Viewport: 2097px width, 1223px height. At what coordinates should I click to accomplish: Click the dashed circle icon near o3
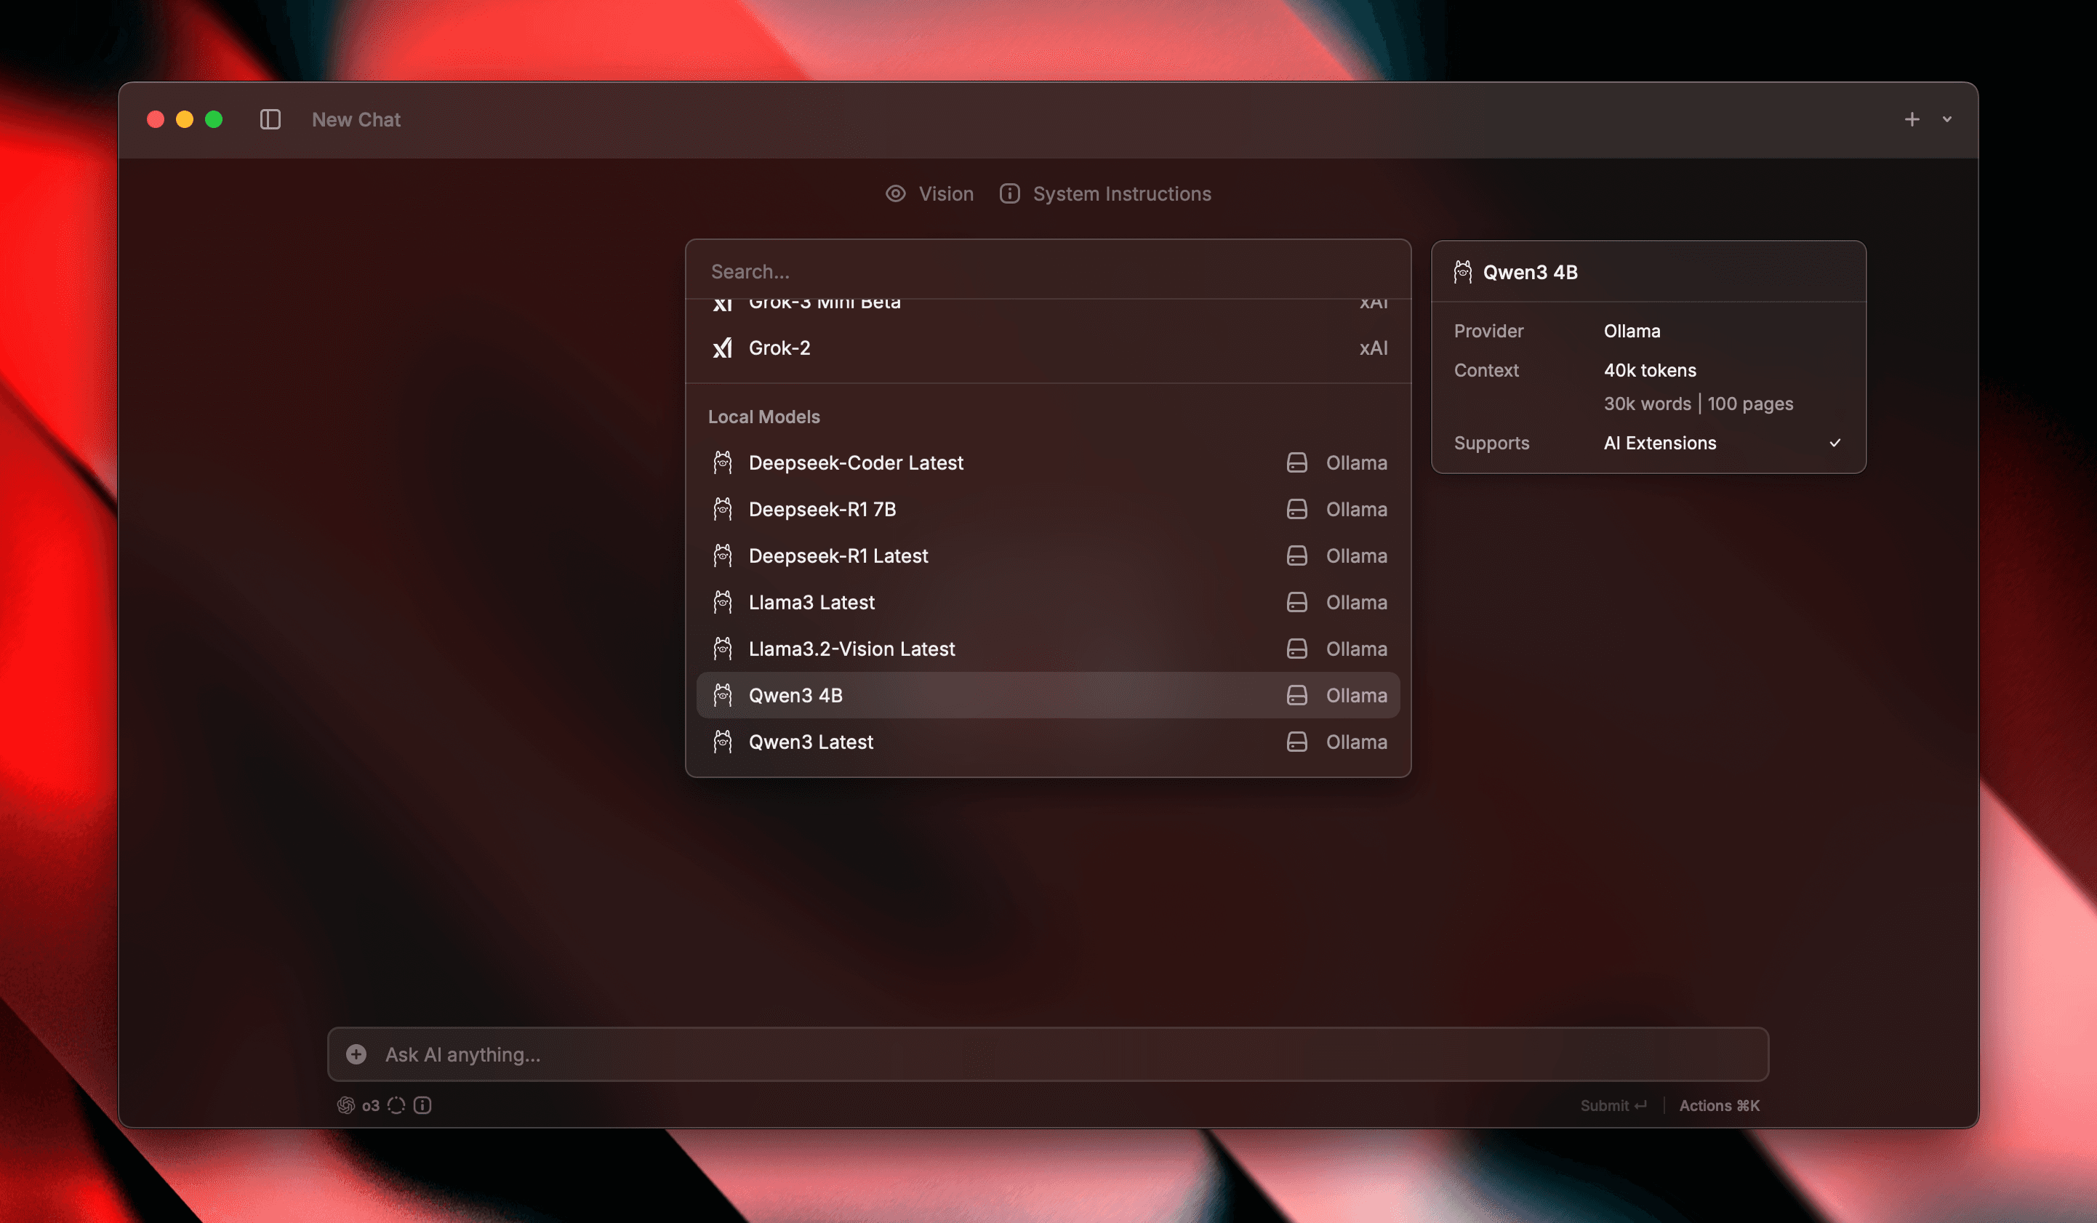click(x=396, y=1105)
